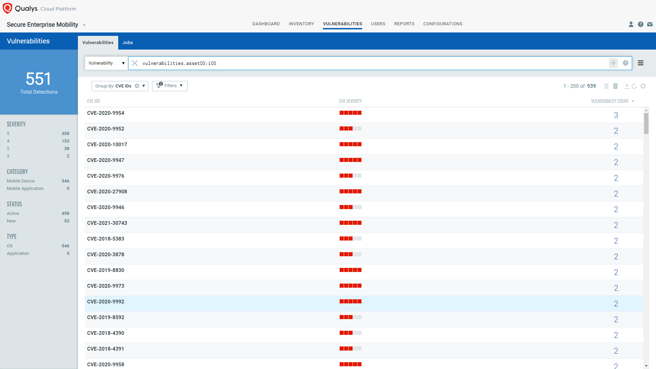Screen dimensions: 656x369
Task: Select row CVE-2020-9976
Action: click(x=364, y=178)
